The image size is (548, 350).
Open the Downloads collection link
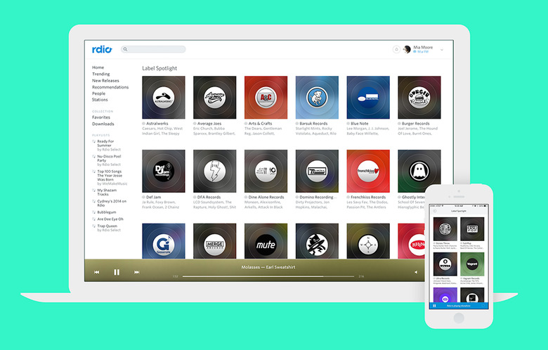[x=103, y=124]
